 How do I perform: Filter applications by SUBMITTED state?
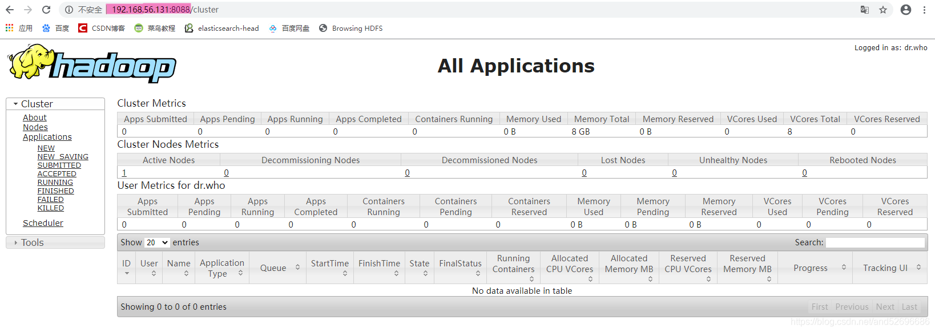59,165
